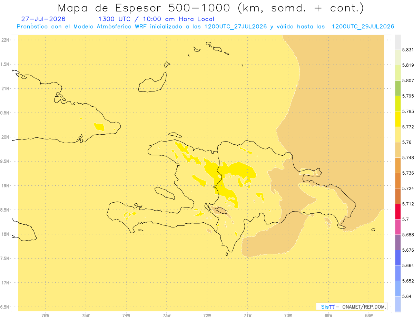Click the 75W longitude label
The width and height of the screenshot is (414, 320).
(86, 316)
